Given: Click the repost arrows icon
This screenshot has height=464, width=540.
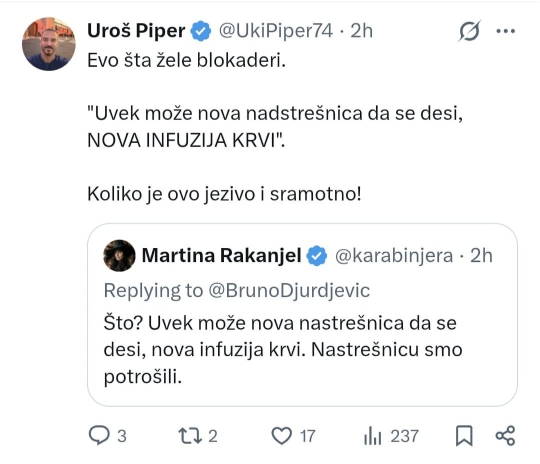Looking at the screenshot, I should 188,436.
